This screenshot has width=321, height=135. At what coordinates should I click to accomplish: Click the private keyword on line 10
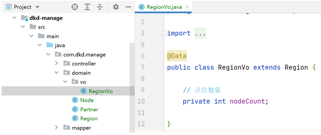pyautogui.click(x=196, y=101)
